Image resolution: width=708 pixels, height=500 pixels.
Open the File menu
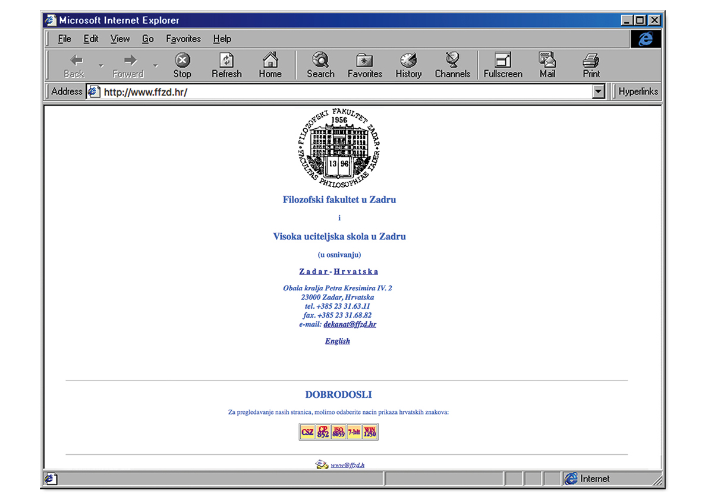[64, 39]
